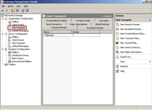Click the New Transport Rule action icon
This screenshot has width=152, height=110.
117,38
